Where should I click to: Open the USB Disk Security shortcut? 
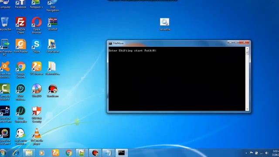(37, 114)
